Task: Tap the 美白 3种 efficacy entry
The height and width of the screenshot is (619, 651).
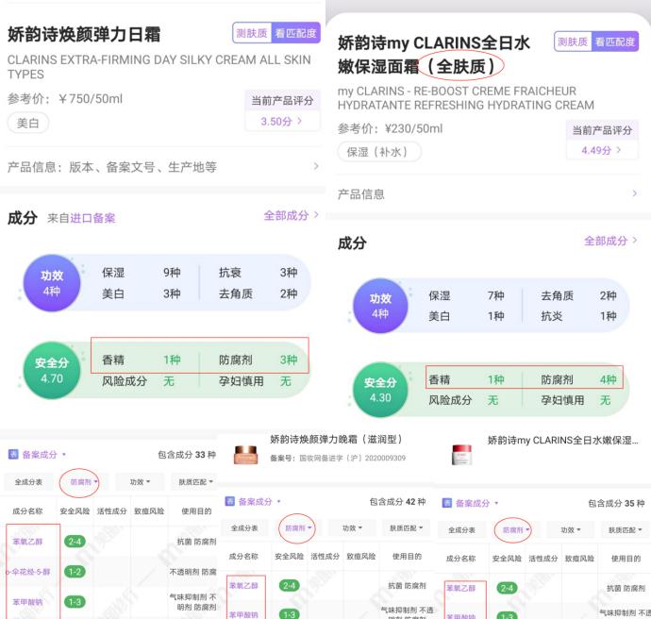Action: click(x=142, y=294)
